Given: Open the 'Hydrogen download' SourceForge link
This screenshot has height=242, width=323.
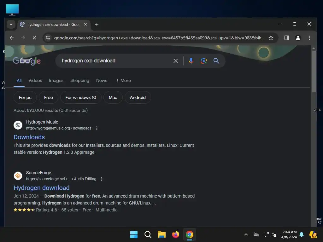Looking at the screenshot, I should click(x=42, y=188).
